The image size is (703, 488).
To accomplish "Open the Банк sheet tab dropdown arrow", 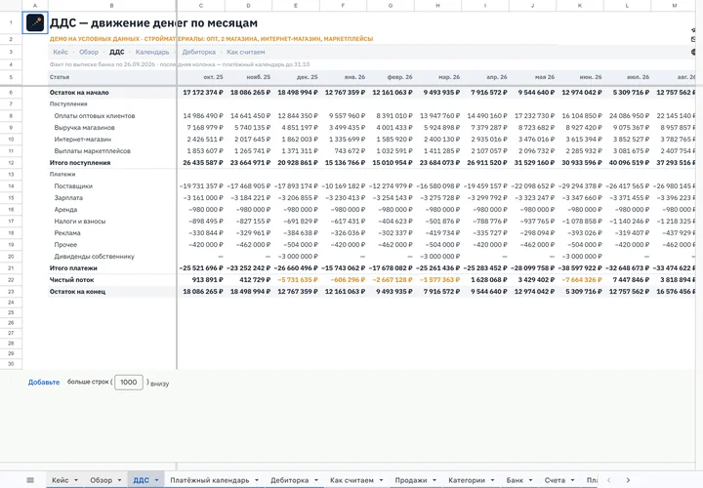I will pyautogui.click(x=530, y=480).
